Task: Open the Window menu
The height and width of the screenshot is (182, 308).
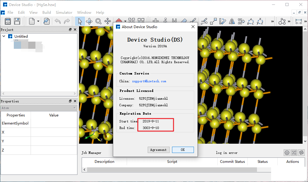Action: pyautogui.click(x=84, y=13)
